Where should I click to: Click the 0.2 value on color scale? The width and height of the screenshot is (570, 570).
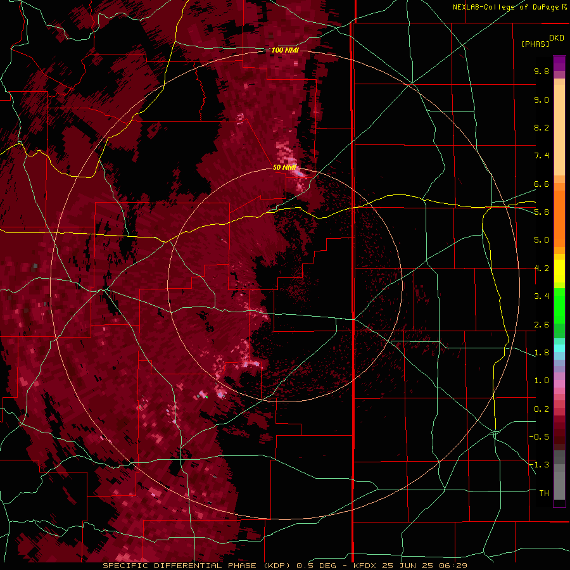(x=541, y=409)
